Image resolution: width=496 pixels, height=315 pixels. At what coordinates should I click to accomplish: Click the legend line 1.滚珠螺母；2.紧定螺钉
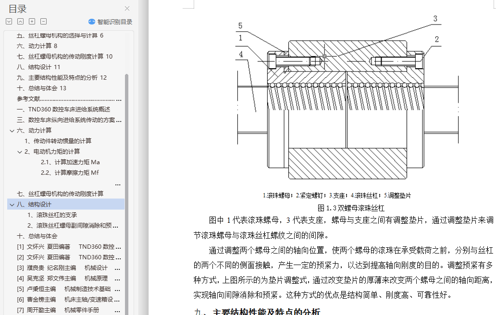tap(336, 195)
